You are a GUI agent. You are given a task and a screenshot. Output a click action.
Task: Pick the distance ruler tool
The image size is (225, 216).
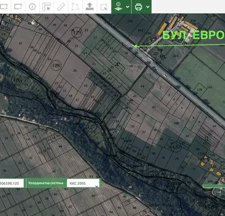tap(61, 7)
